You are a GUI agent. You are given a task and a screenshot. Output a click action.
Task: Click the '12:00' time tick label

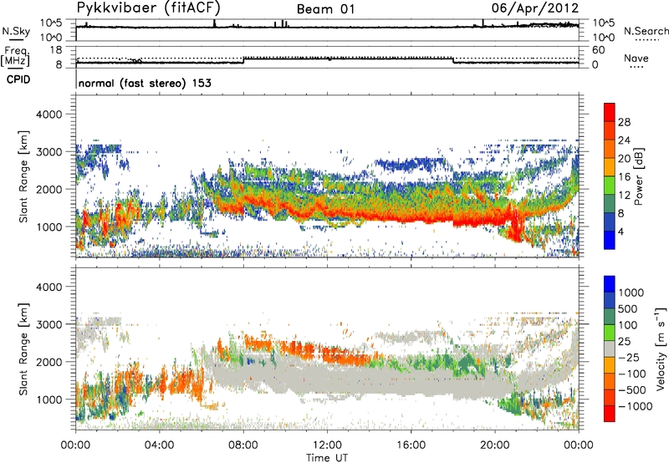coord(327,445)
